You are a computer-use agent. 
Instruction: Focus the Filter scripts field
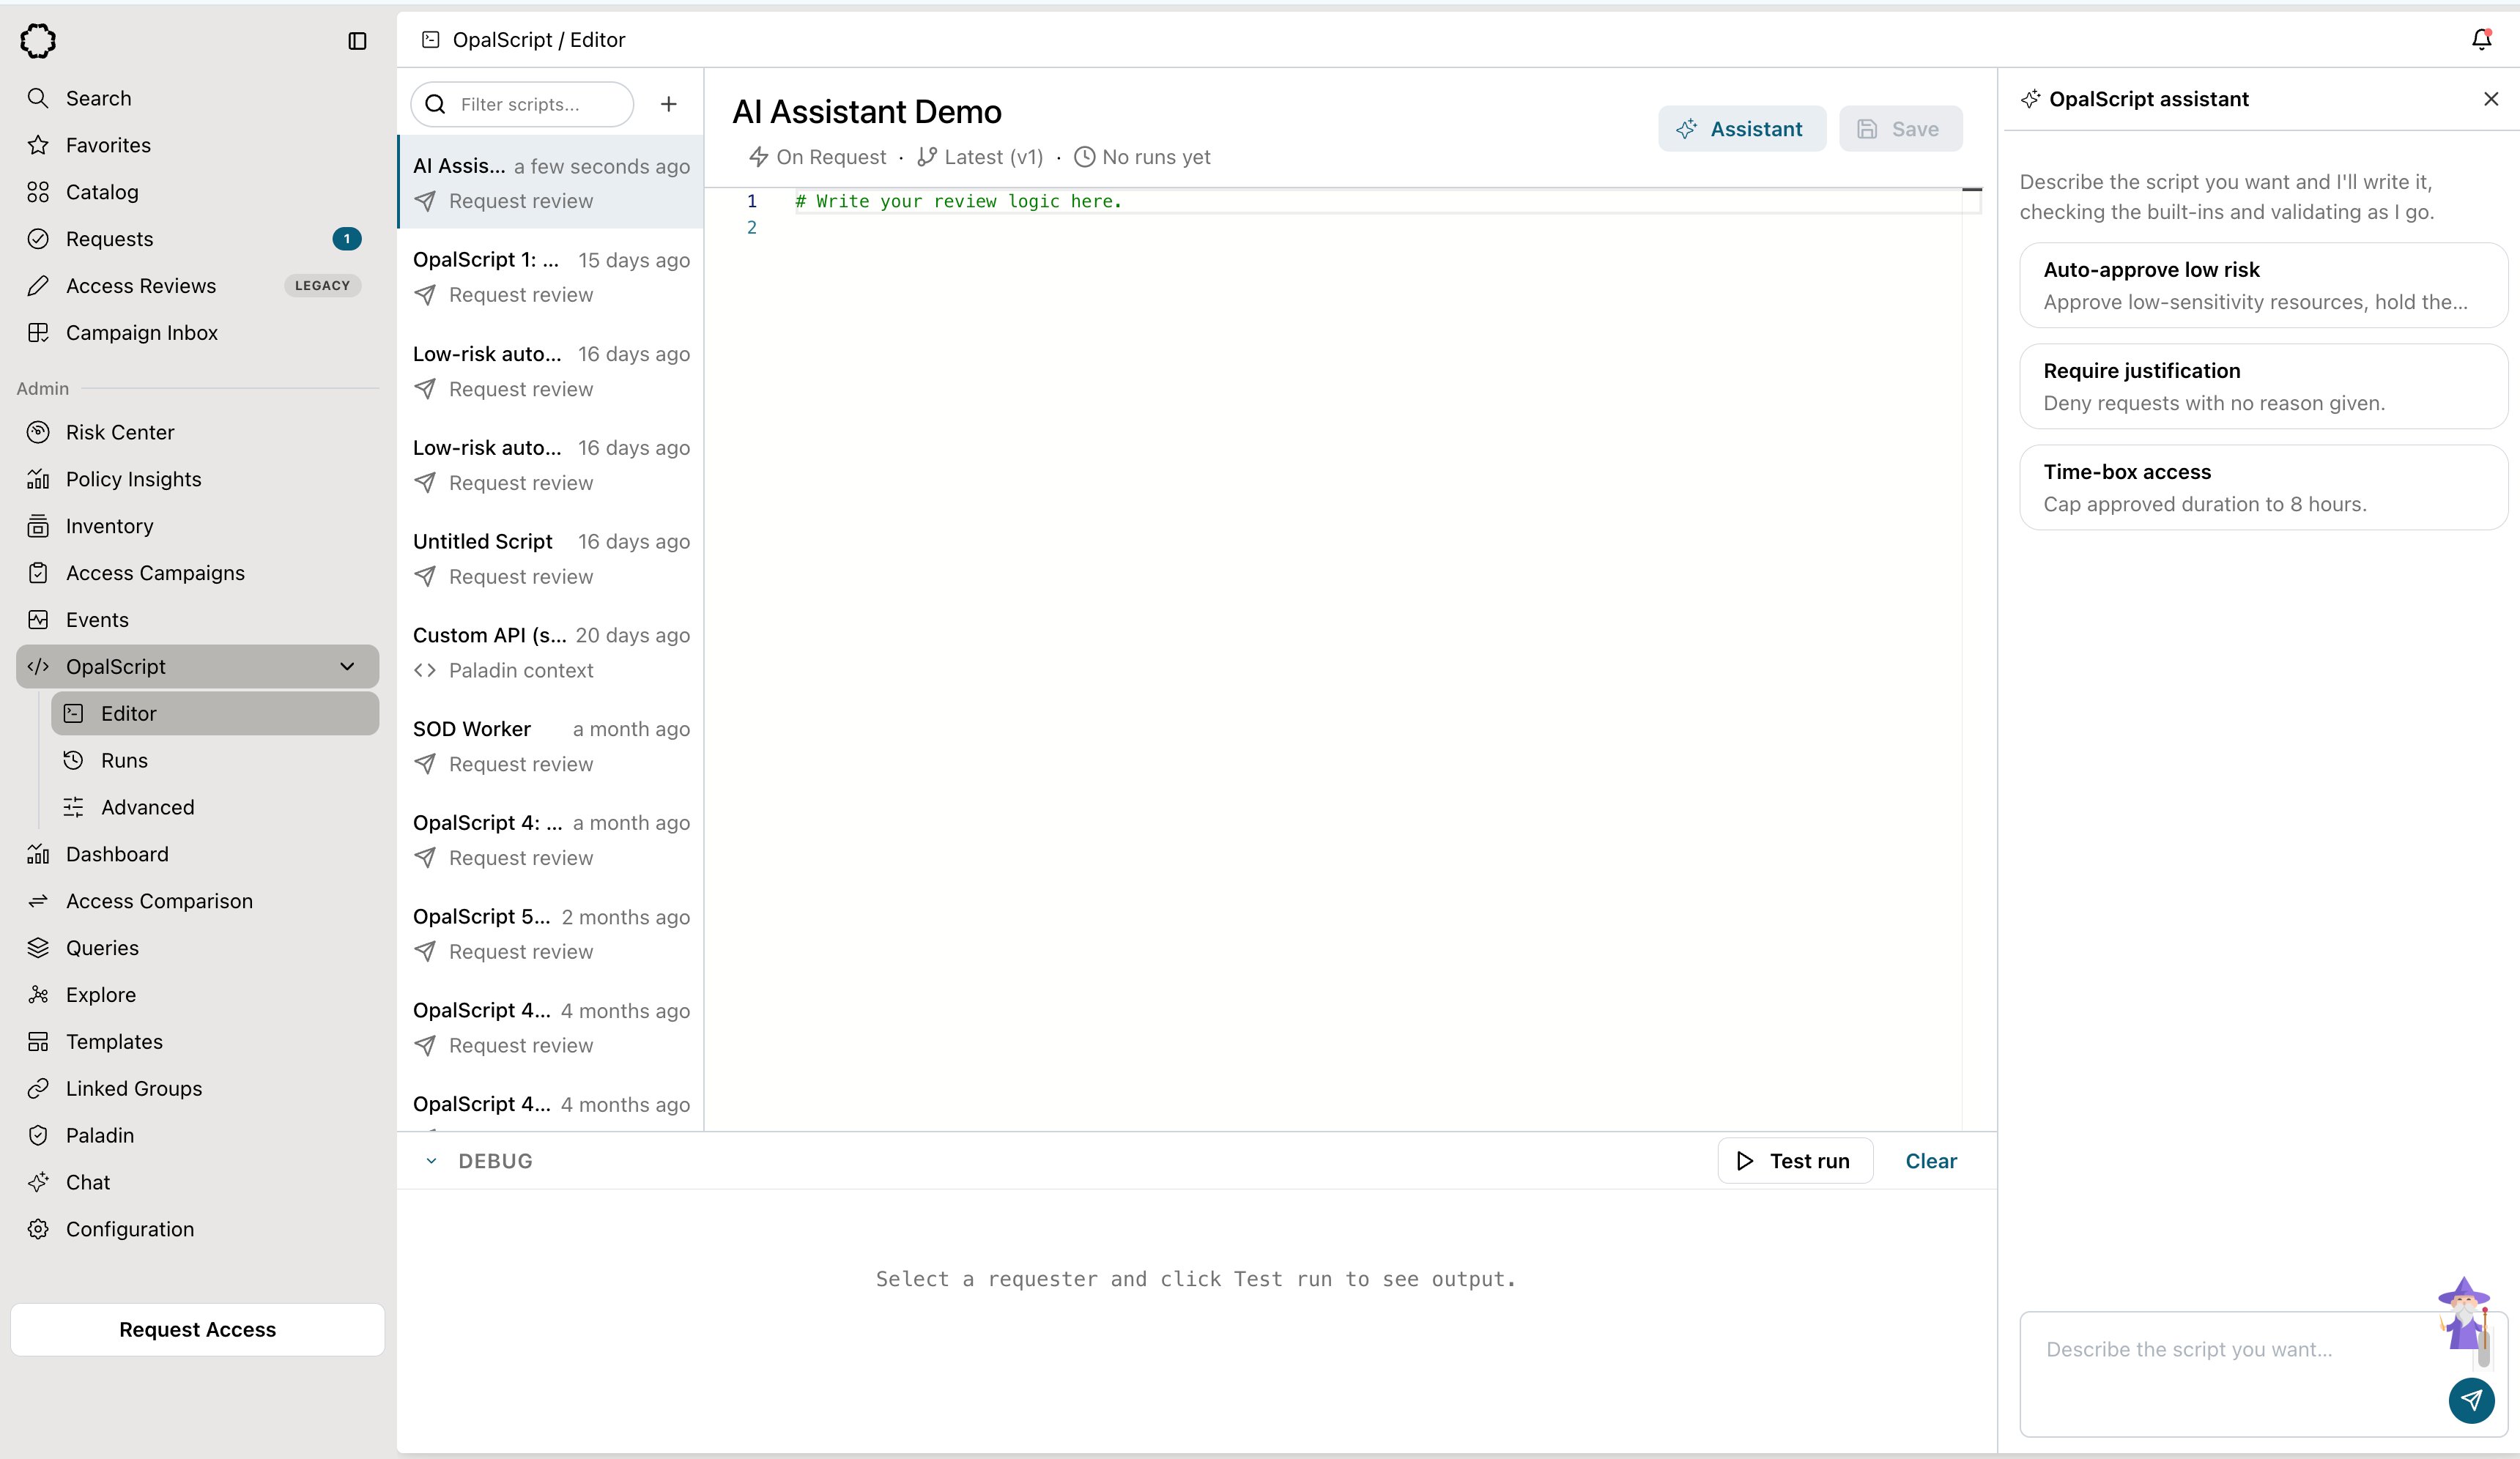[522, 104]
